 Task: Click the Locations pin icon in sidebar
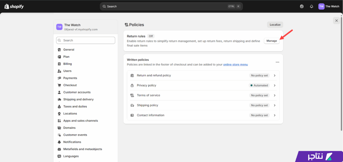(x=59, y=114)
